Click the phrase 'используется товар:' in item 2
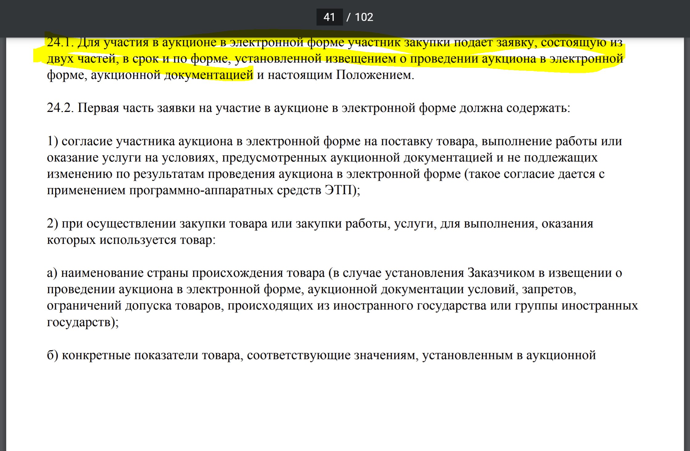The height and width of the screenshot is (451, 690). click(x=157, y=240)
